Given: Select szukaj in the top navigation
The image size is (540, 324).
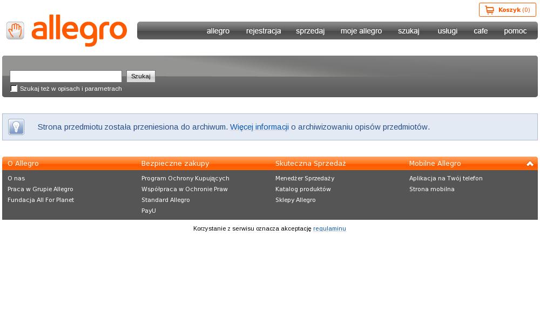Looking at the screenshot, I should click(x=409, y=31).
